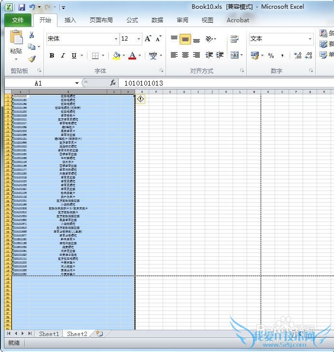Click the Save icon in quick access toolbar
334x352 pixels.
point(22,7)
